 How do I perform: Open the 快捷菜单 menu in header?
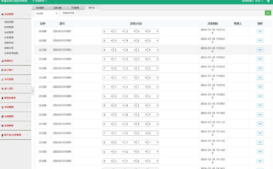pyautogui.click(x=39, y=1)
